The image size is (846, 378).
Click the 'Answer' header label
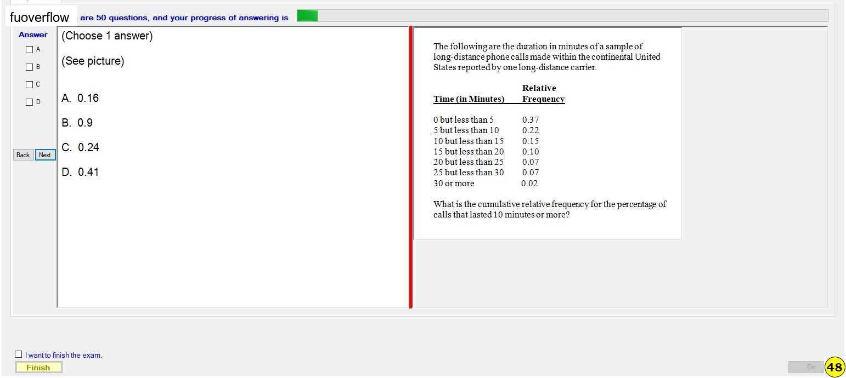pos(33,35)
